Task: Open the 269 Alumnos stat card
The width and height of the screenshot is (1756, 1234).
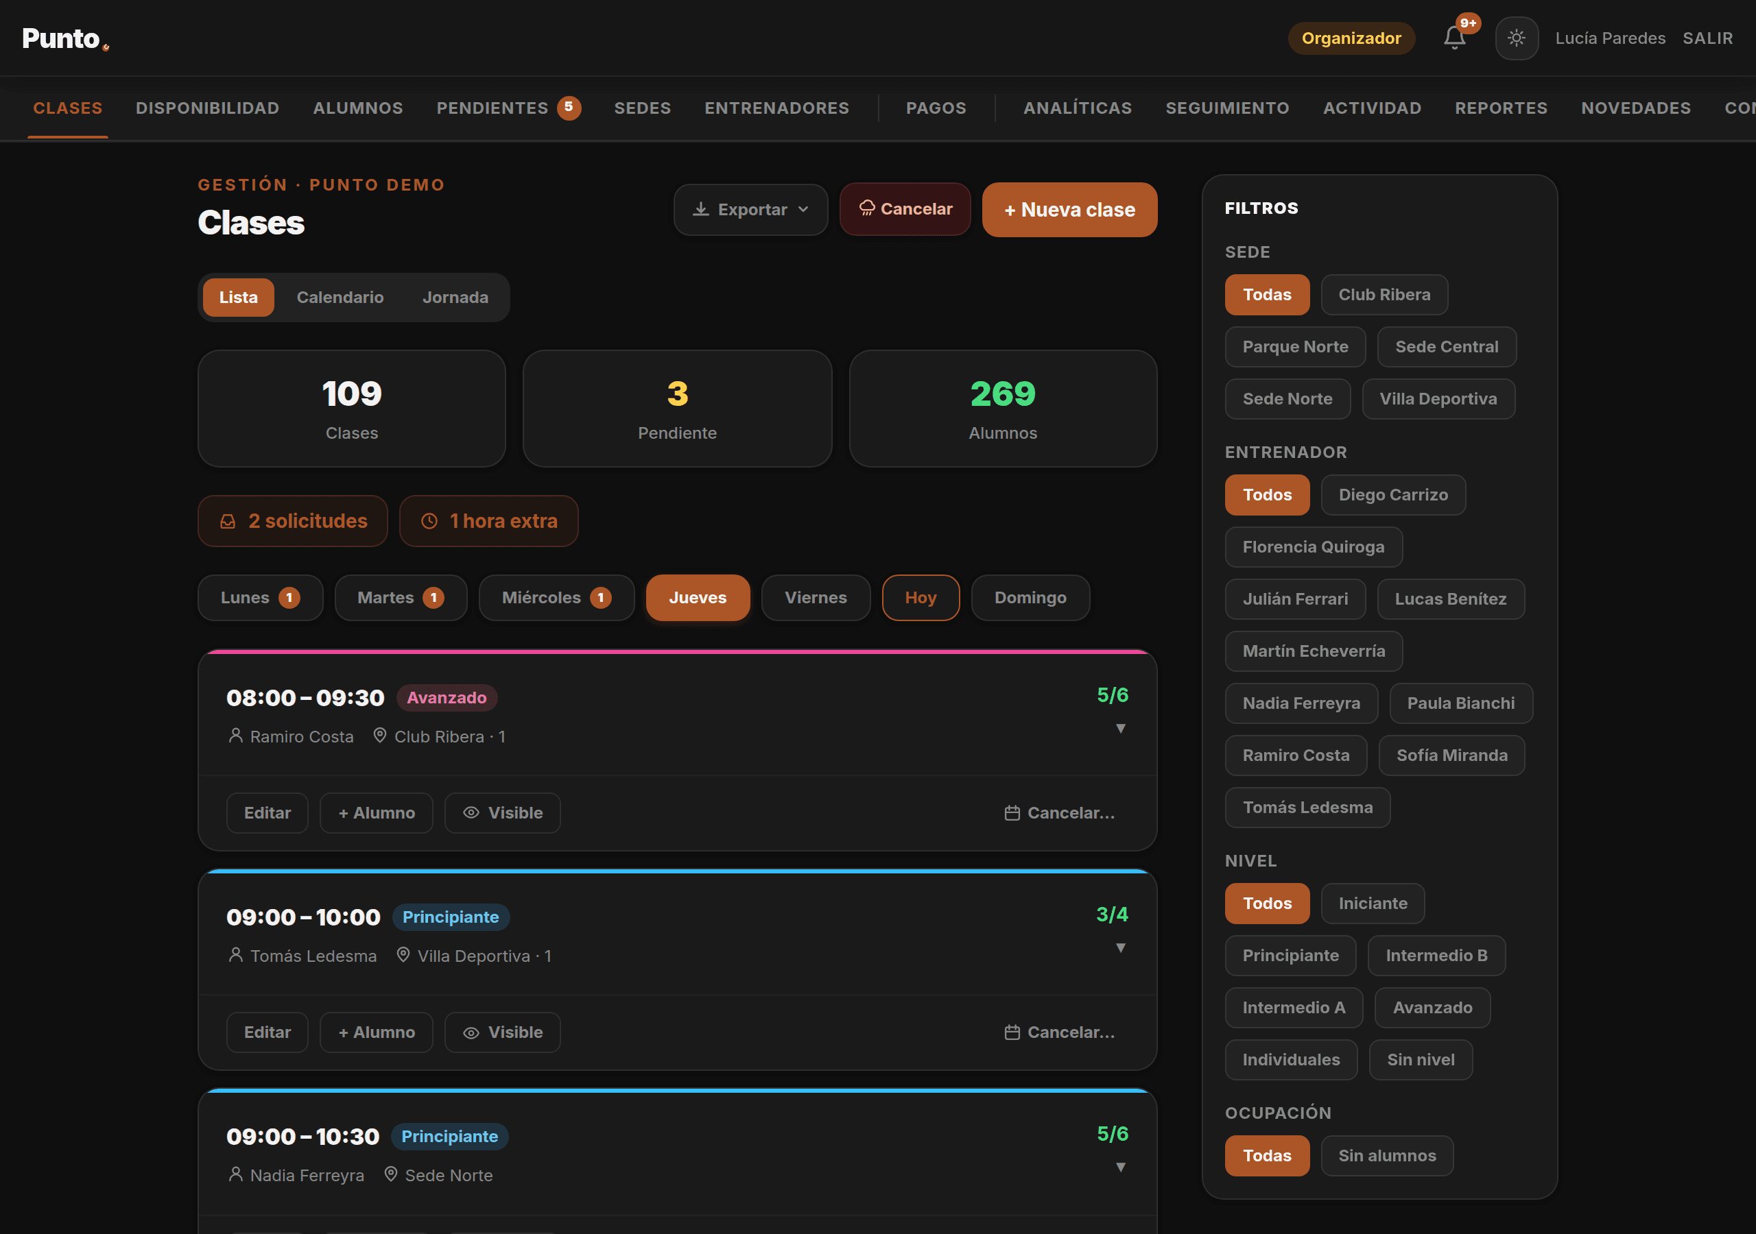Action: (x=1003, y=409)
